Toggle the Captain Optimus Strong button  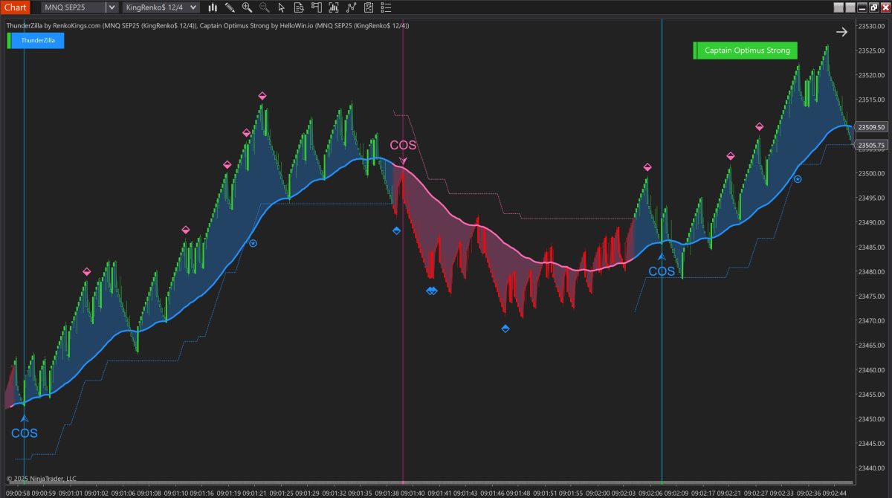point(746,51)
